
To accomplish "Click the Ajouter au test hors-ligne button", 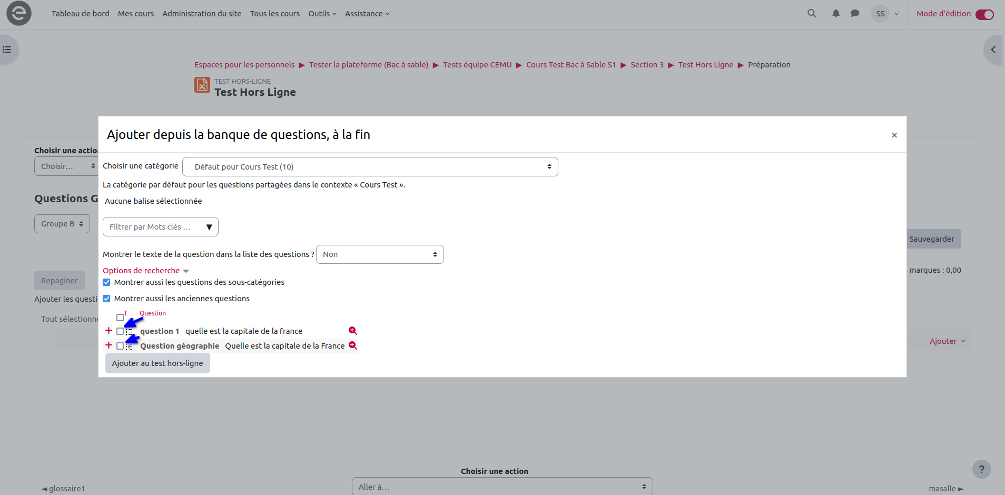I will point(157,363).
